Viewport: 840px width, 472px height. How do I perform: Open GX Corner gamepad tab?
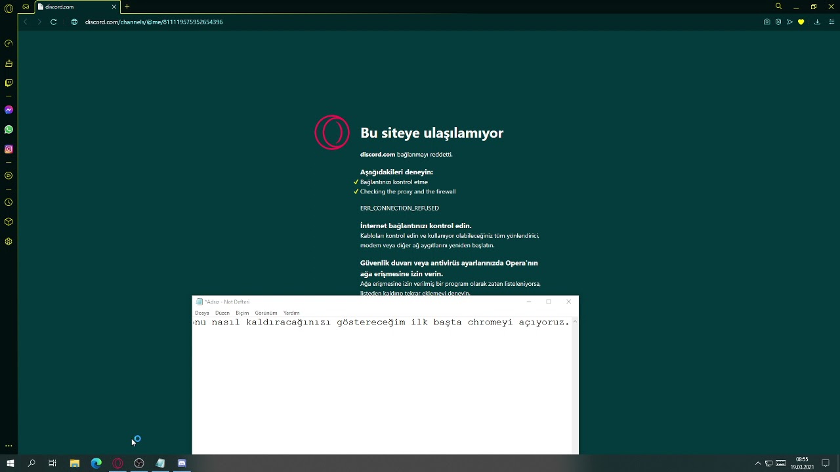pos(26,7)
